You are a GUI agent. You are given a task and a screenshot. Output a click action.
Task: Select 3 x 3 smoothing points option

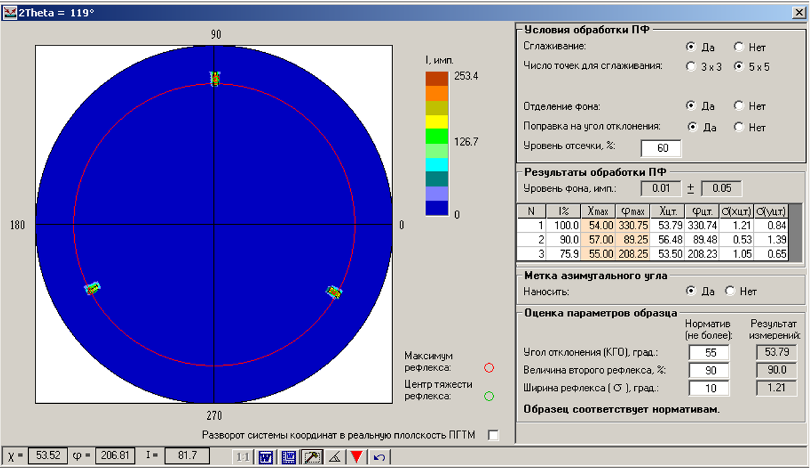(691, 67)
